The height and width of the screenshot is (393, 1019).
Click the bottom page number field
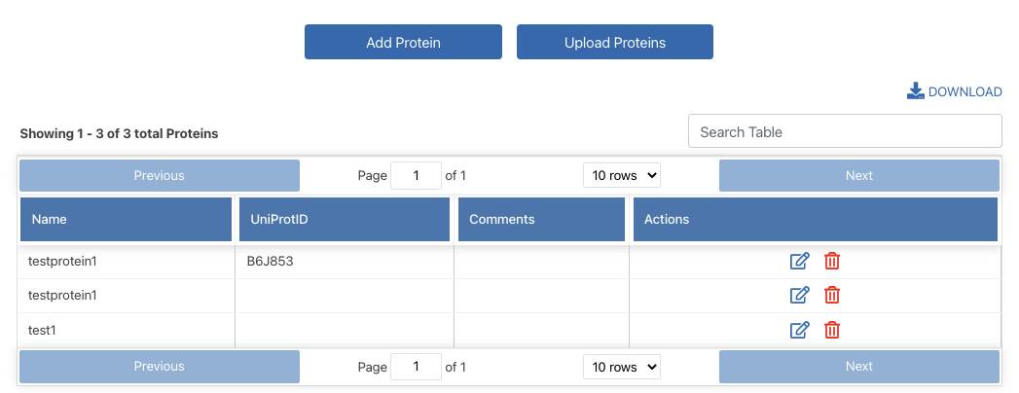click(x=416, y=367)
